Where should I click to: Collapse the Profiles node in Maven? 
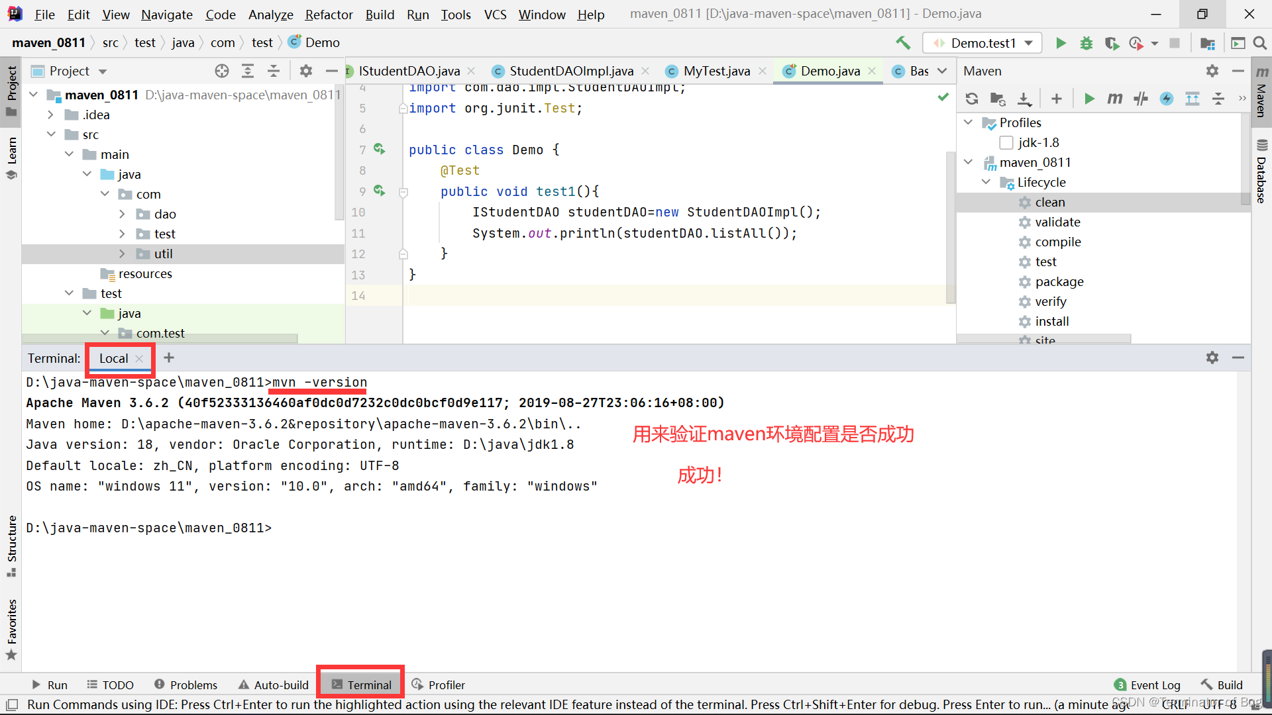click(x=968, y=122)
